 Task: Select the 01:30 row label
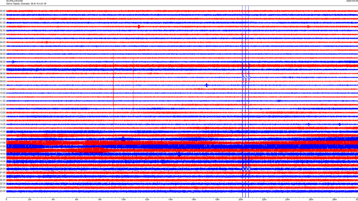(3, 23)
